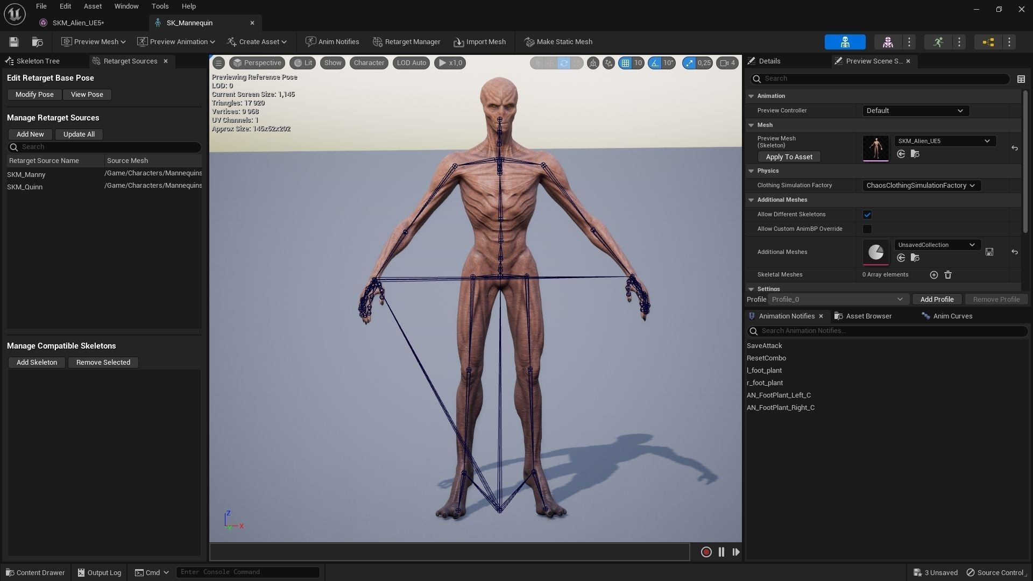Click Preview Mesh alien thumbnail

click(875, 148)
